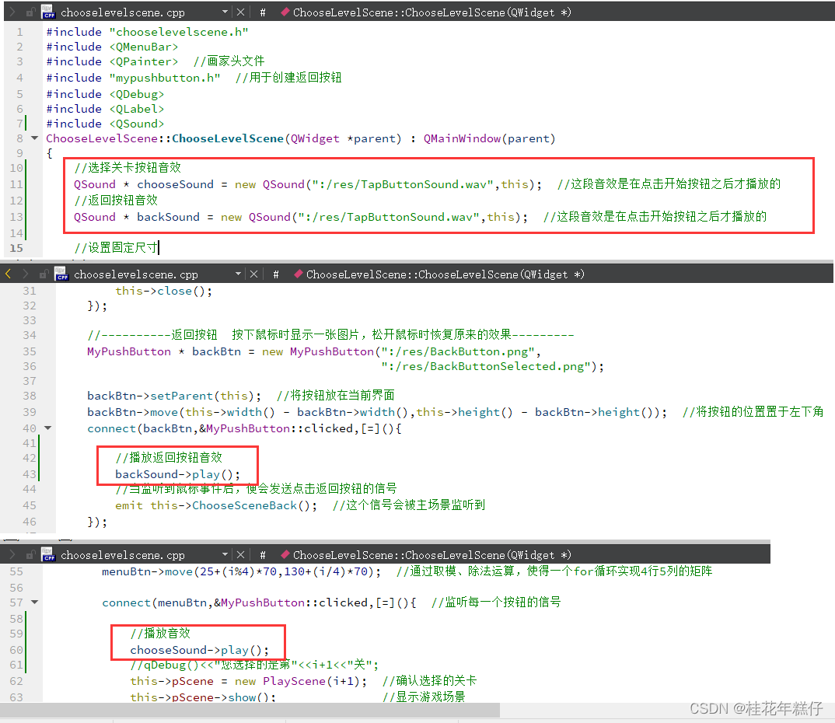Click 'backBtn->setParent(this);' on line 38

(x=174, y=396)
